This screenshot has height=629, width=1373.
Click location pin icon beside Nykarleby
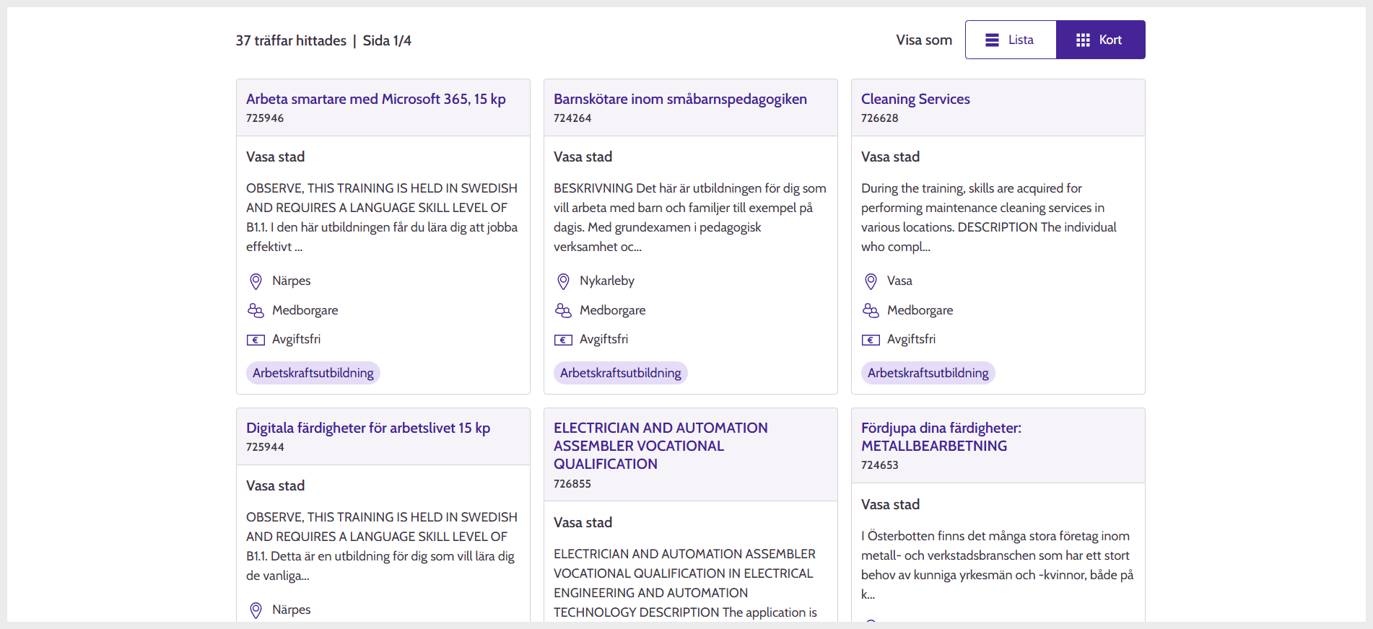click(563, 281)
